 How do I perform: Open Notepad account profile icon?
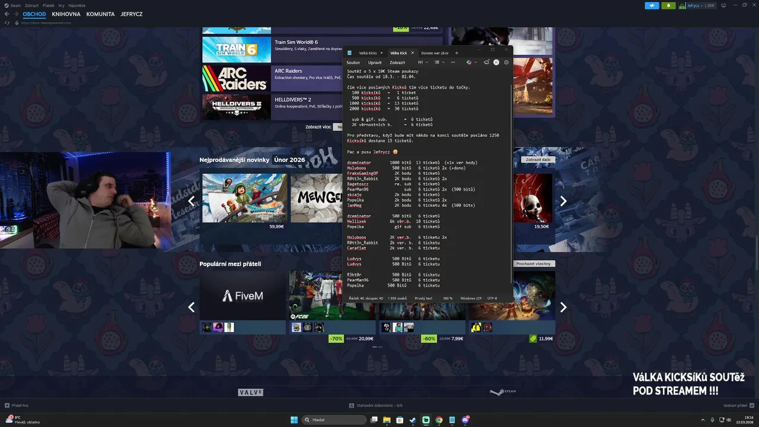496,62
